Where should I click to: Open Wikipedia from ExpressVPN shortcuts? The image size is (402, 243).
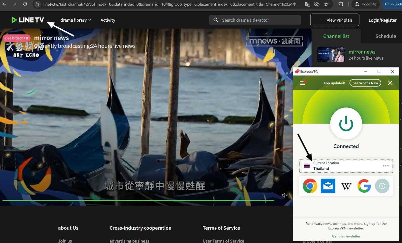click(x=346, y=186)
